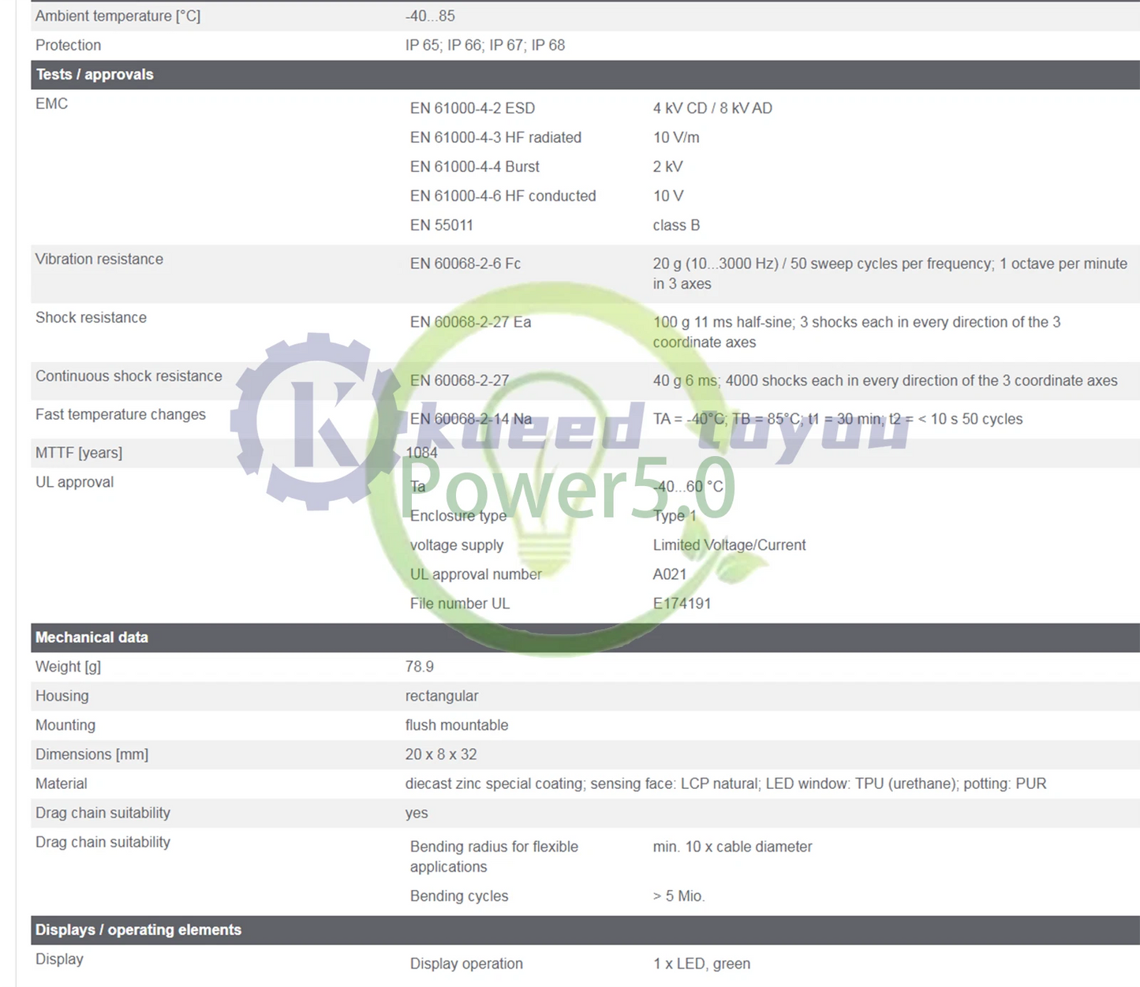Select EN 61000-4-6 HF conducted entry
The image size is (1140, 987).
503,196
